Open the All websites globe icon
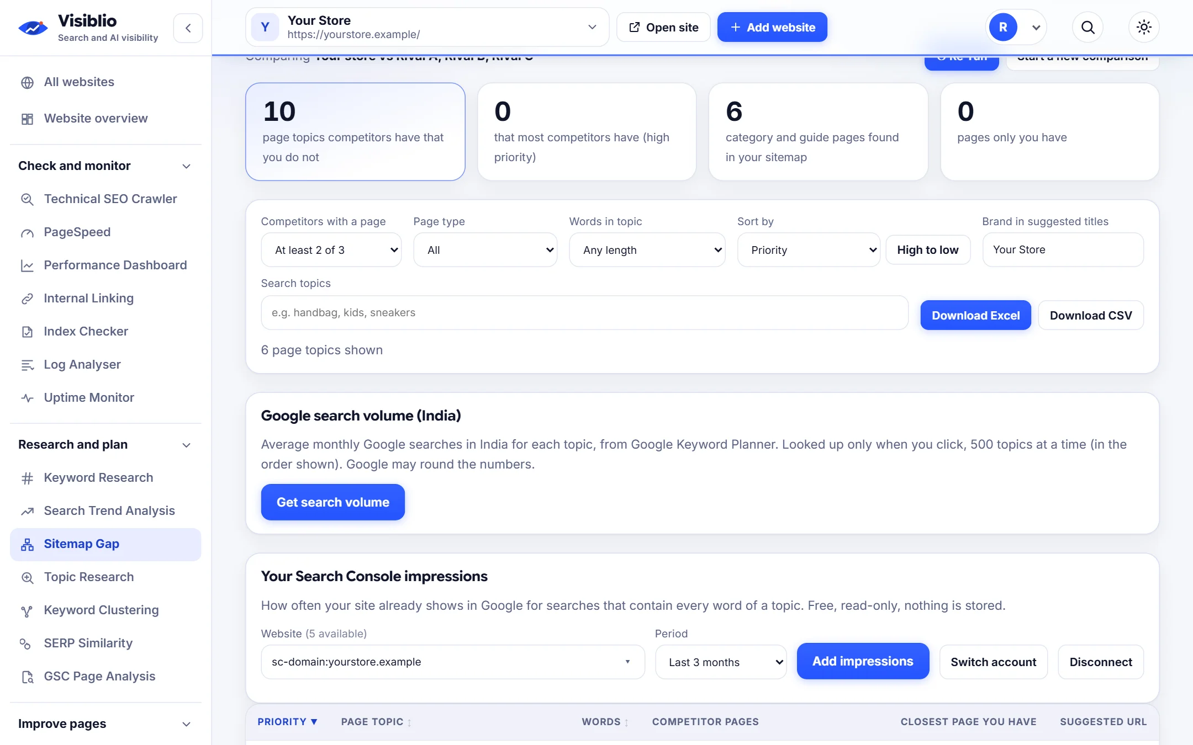 coord(27,82)
